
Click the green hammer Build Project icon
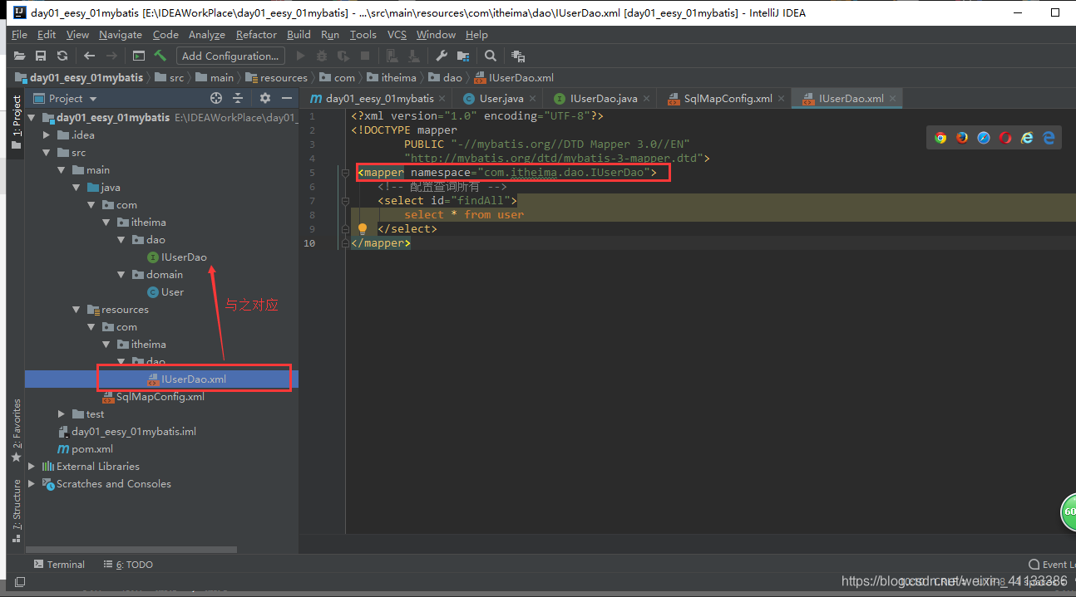160,56
